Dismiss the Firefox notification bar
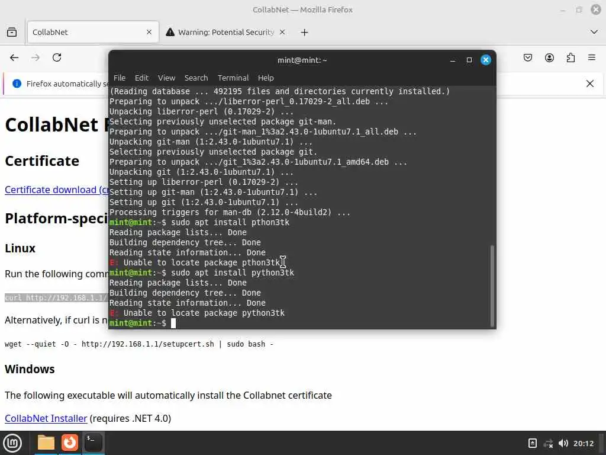This screenshot has height=455, width=606. click(590, 84)
